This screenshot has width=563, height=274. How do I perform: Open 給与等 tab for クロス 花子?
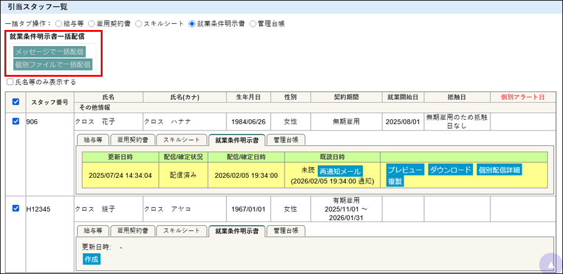click(93, 140)
